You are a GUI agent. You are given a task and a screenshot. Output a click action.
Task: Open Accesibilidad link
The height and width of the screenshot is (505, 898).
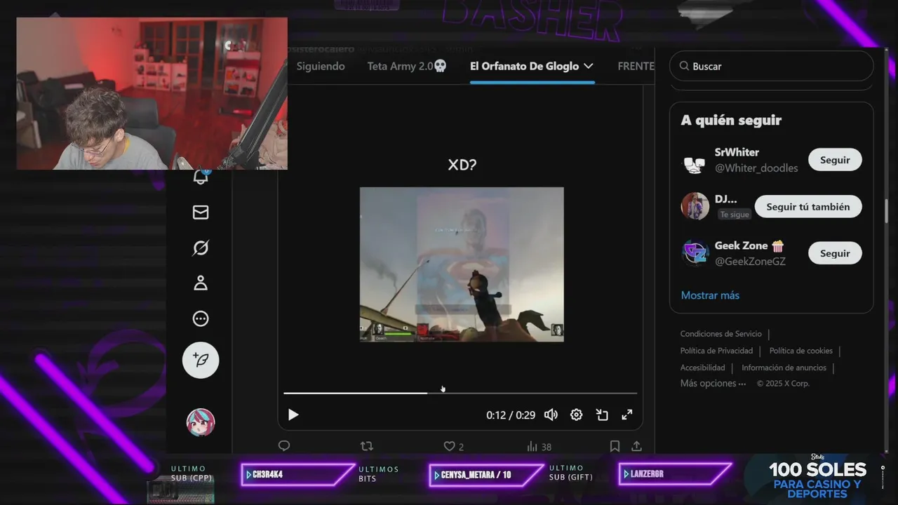(702, 368)
